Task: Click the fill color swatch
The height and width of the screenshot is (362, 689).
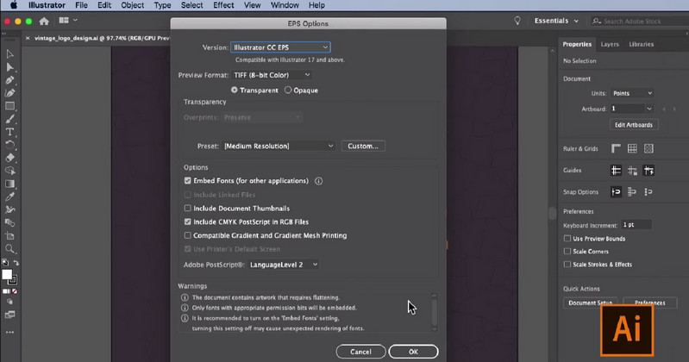Action: 7,275
